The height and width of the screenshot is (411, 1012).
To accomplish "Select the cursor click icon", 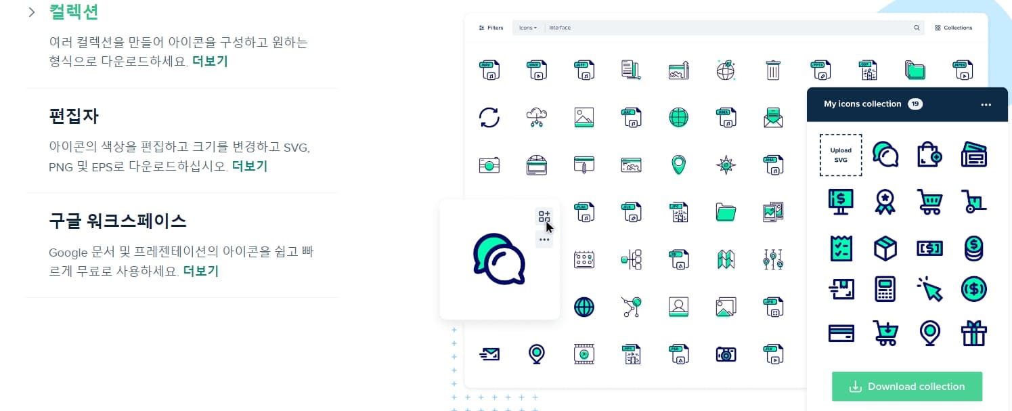I will 929,290.
